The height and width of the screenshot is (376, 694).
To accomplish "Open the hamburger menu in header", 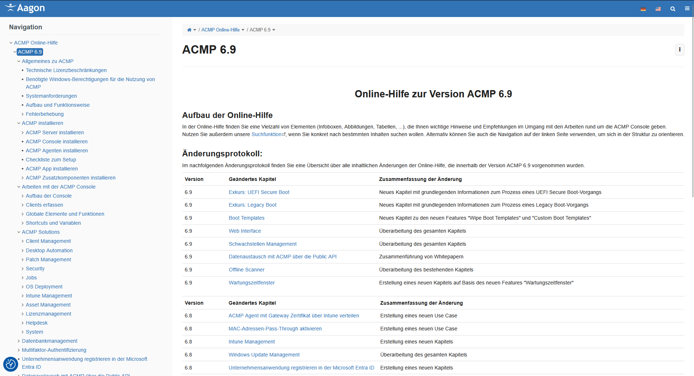I will pyautogui.click(x=687, y=9).
